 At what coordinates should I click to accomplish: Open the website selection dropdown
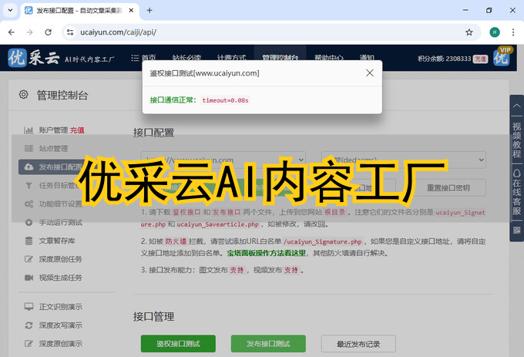pos(220,160)
